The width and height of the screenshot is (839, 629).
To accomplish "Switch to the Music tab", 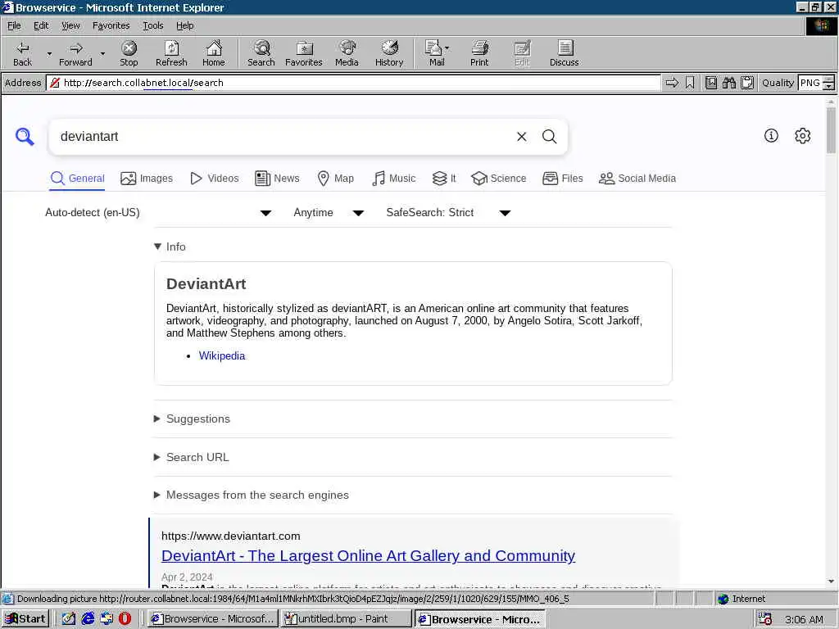I will [393, 179].
